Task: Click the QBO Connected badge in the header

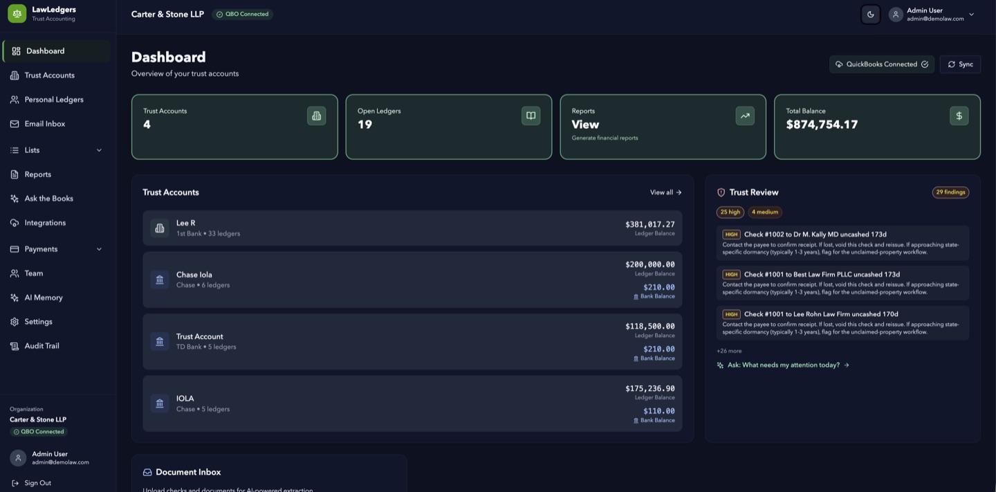Action: tap(242, 14)
